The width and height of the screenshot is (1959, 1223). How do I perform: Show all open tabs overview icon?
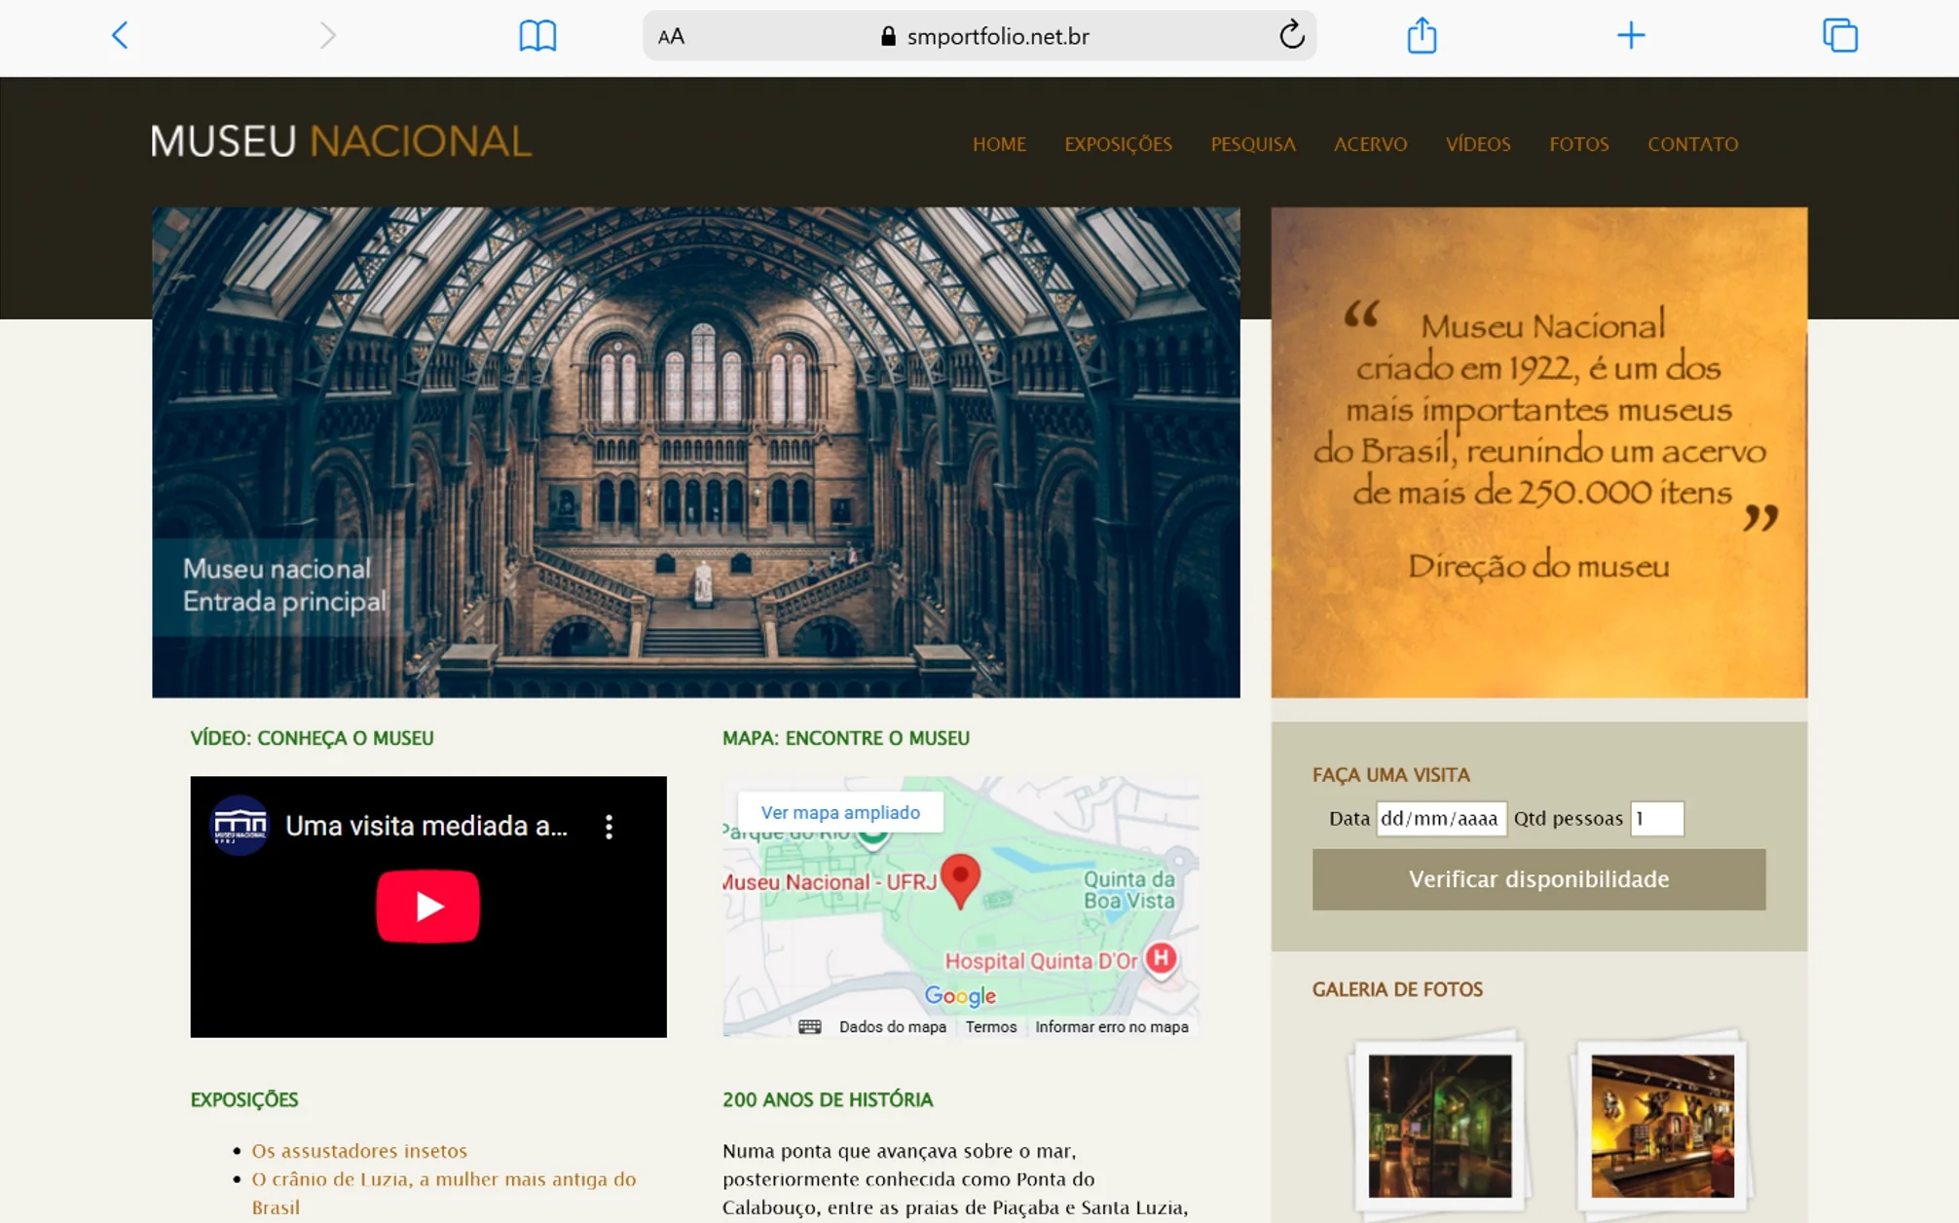click(x=1839, y=36)
